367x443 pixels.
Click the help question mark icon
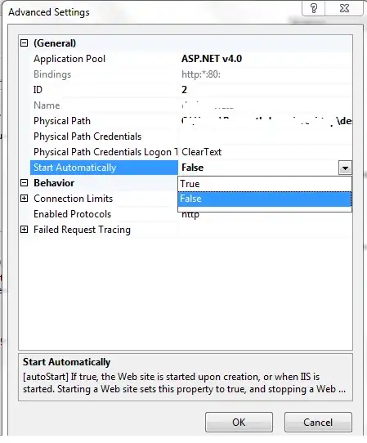pos(314,8)
